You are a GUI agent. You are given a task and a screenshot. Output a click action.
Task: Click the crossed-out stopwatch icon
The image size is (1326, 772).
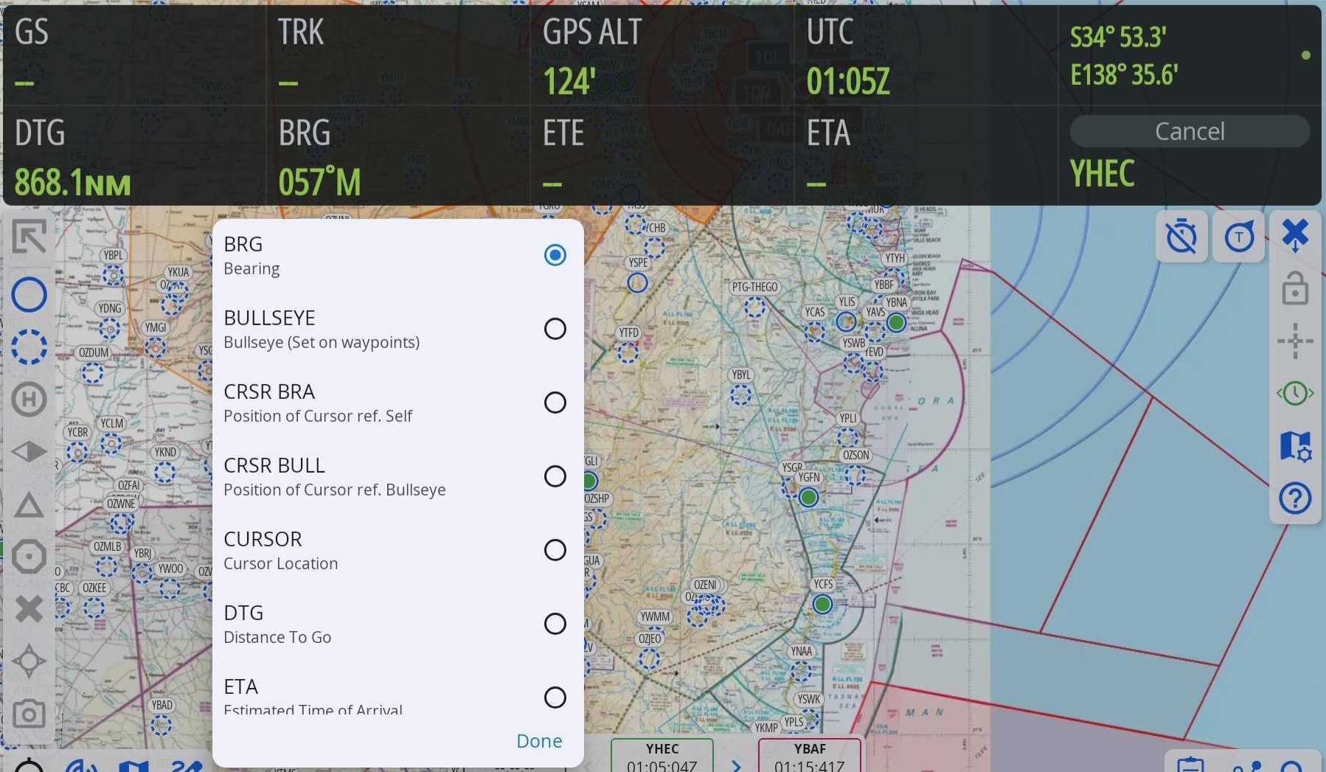(x=1181, y=237)
